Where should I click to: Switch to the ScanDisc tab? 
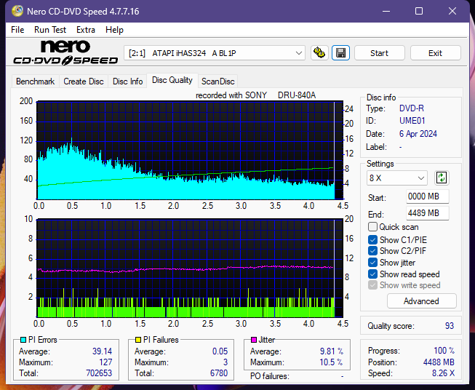pyautogui.click(x=217, y=81)
